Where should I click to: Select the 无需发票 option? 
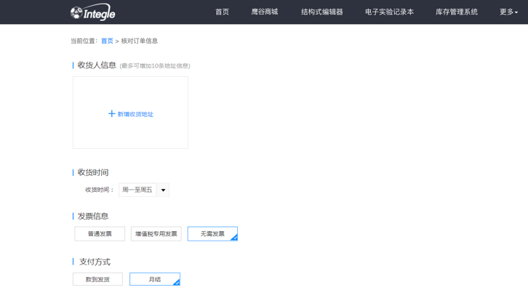coord(212,234)
